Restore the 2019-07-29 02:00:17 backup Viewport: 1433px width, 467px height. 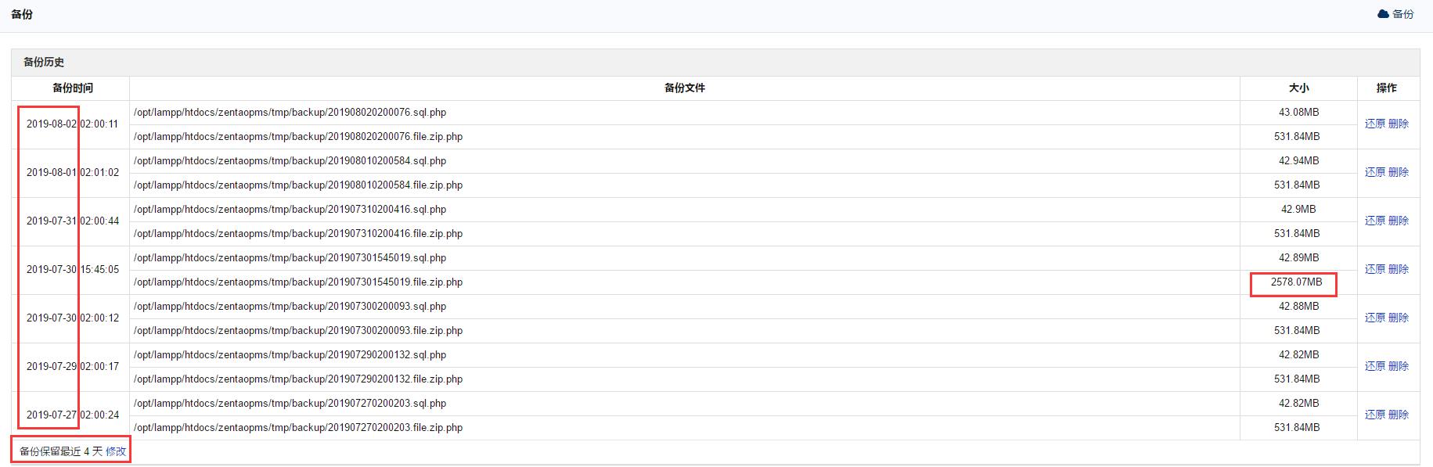pos(1374,366)
